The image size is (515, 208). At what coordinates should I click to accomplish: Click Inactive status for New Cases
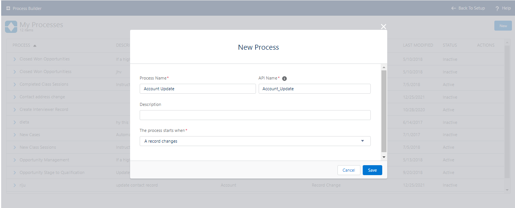click(x=450, y=135)
